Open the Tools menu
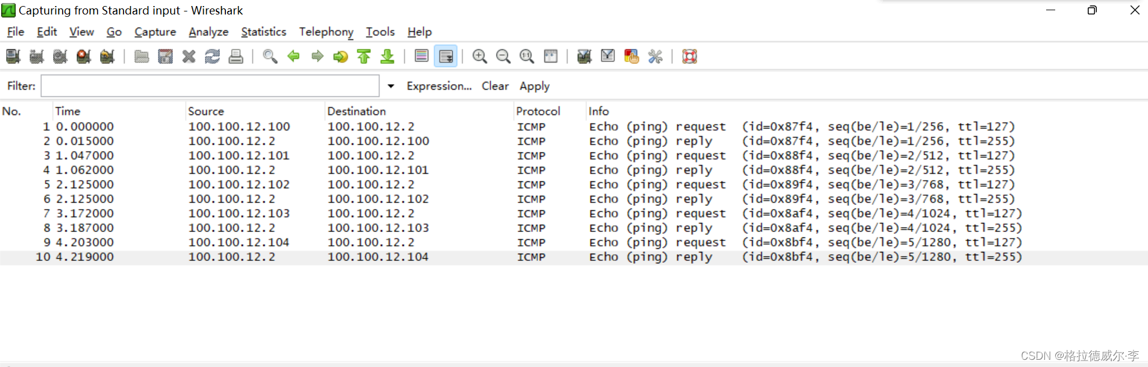The image size is (1148, 367). pos(380,32)
